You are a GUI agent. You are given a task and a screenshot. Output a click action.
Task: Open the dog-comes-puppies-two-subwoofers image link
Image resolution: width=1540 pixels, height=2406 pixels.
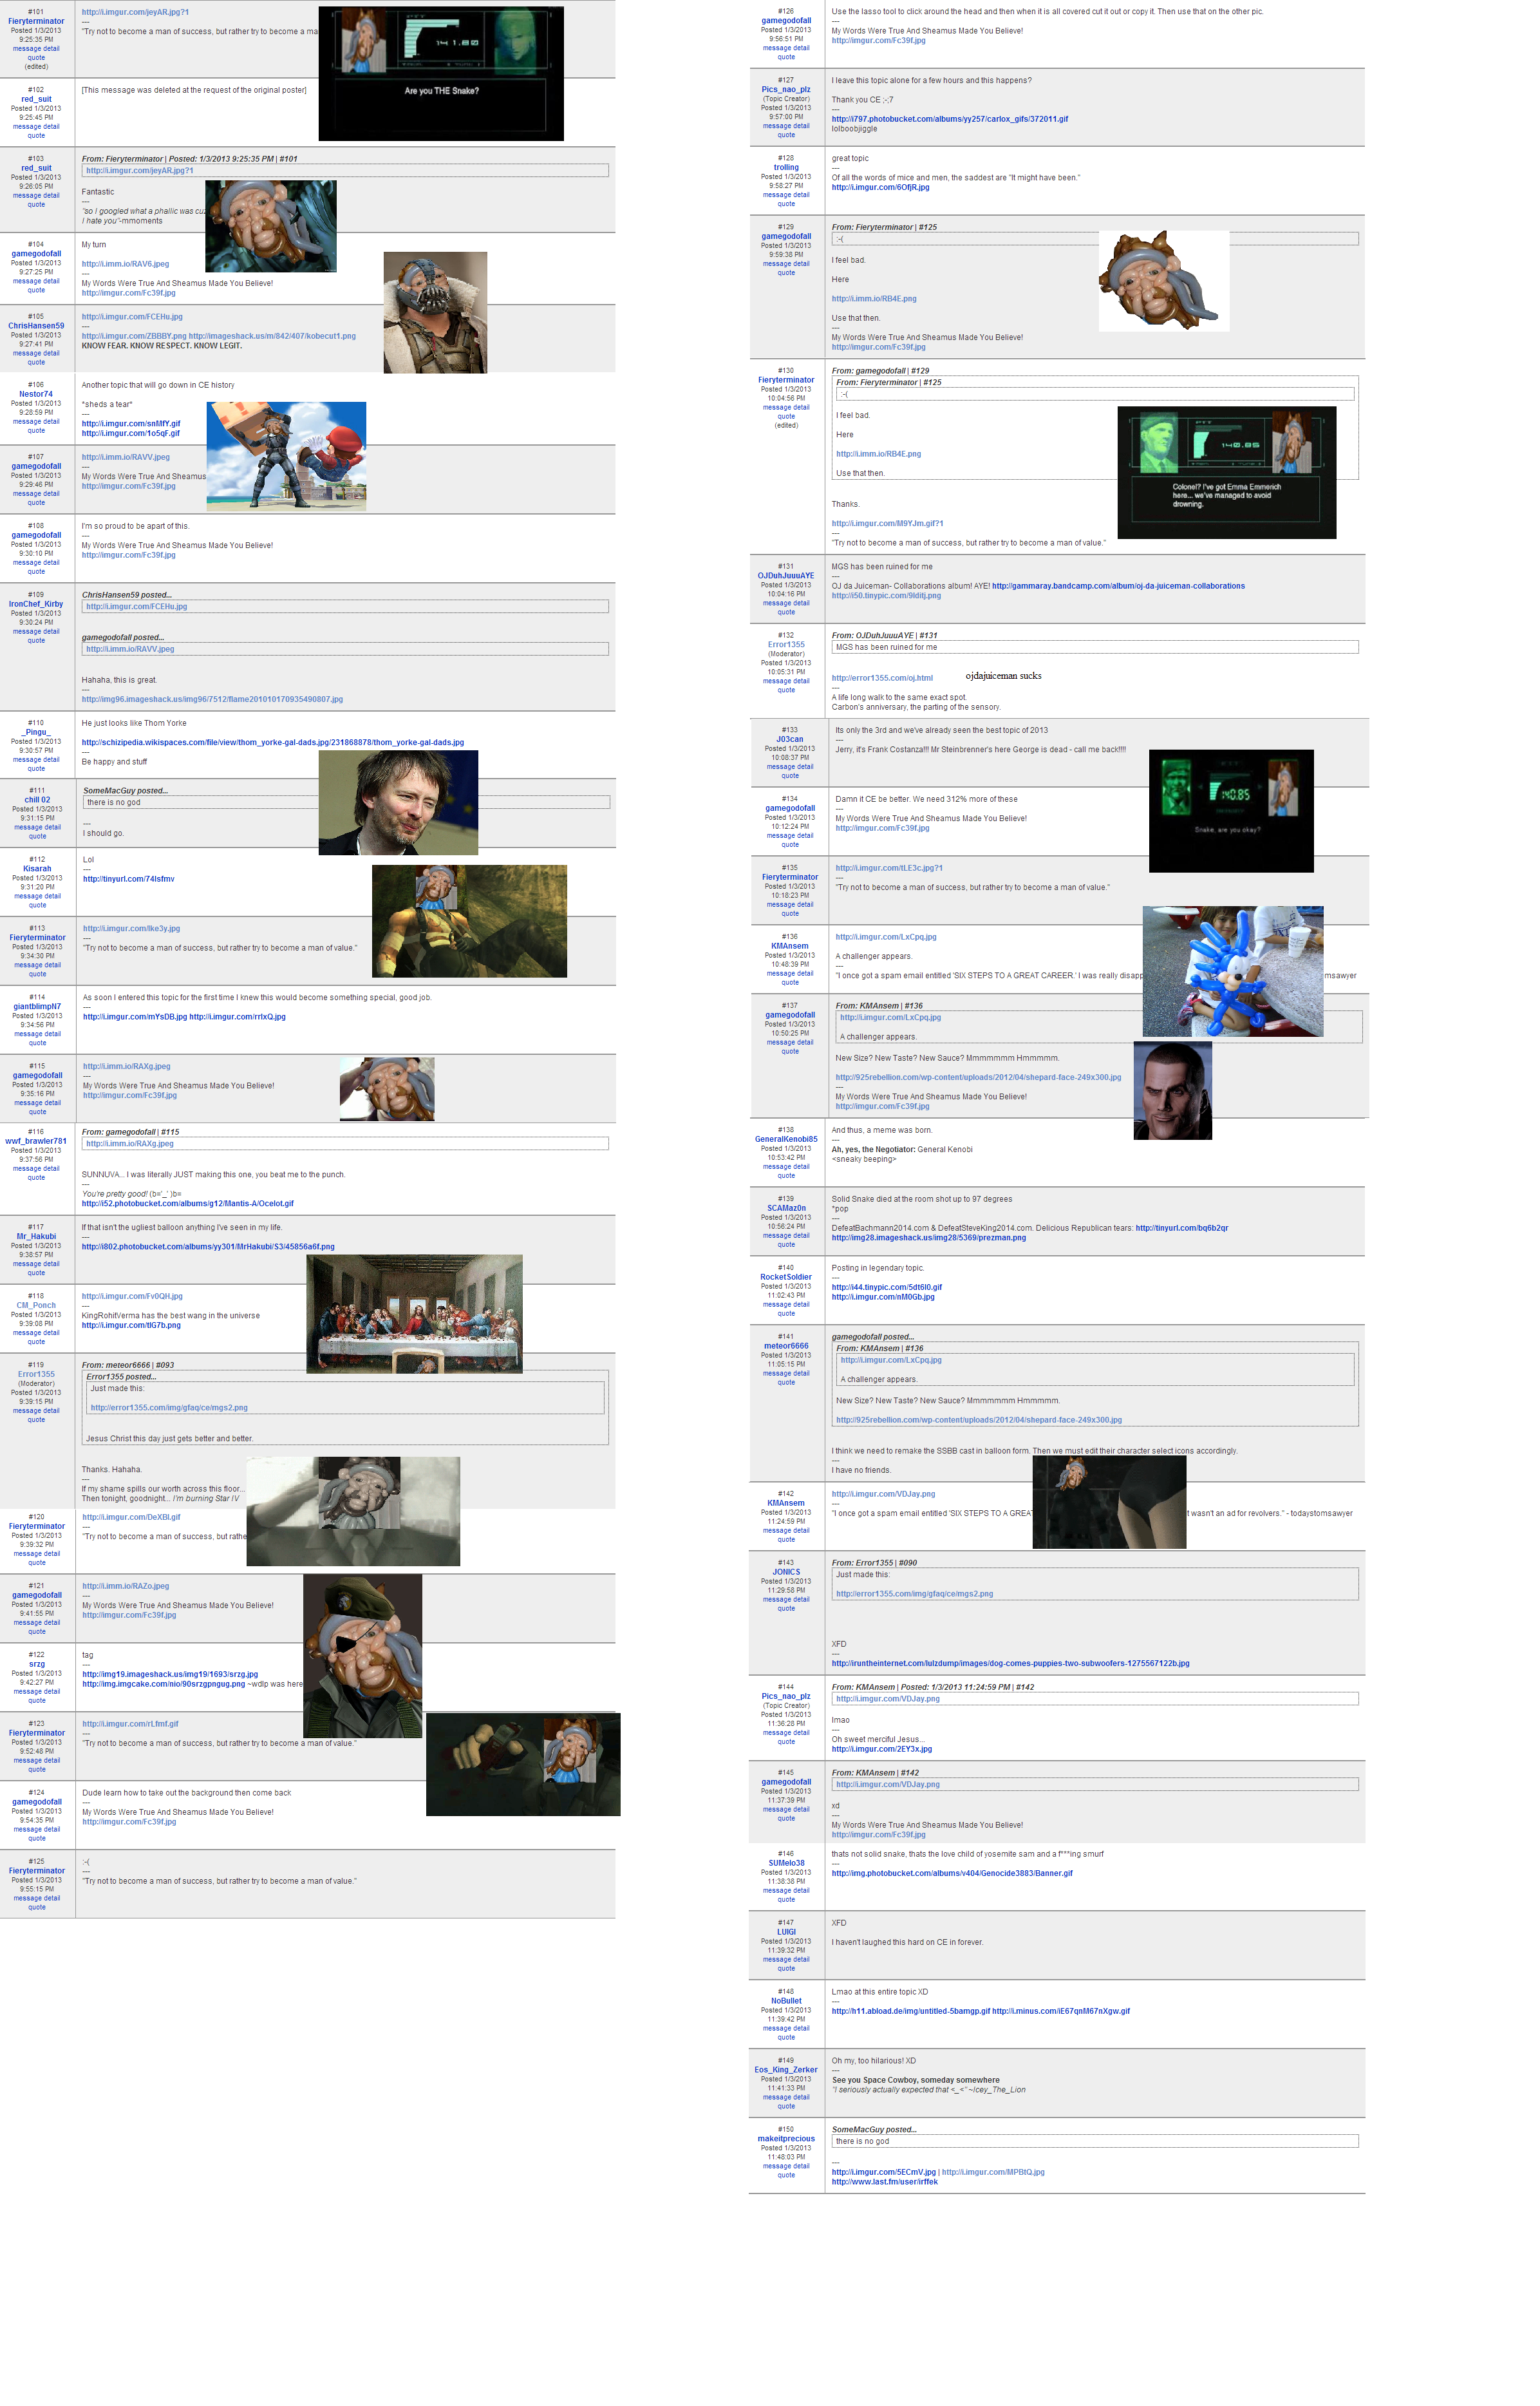pos(1011,1664)
